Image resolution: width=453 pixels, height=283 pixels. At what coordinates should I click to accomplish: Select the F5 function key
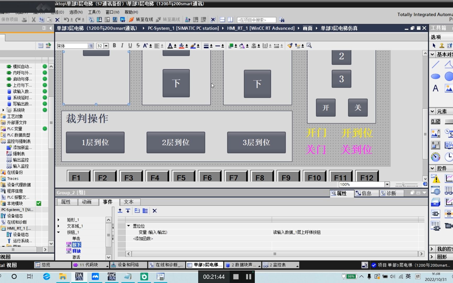point(183,176)
